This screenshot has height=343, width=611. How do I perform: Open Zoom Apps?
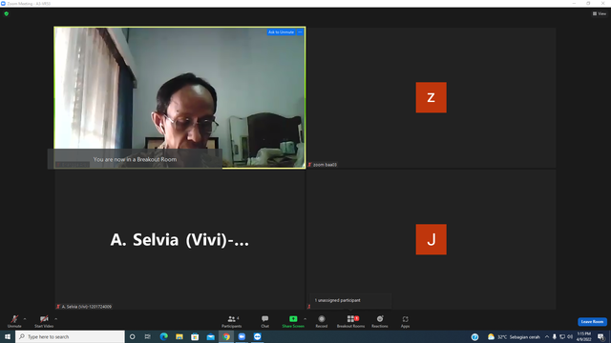point(405,321)
